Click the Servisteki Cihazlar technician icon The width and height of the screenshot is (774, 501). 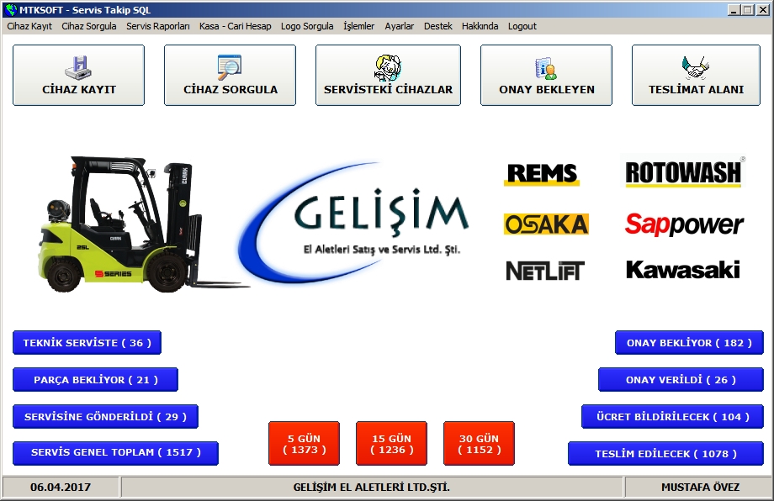[x=388, y=66]
